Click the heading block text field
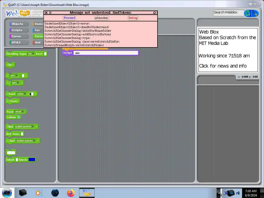Screen dimensions: 264x198 tap(45, 54)
